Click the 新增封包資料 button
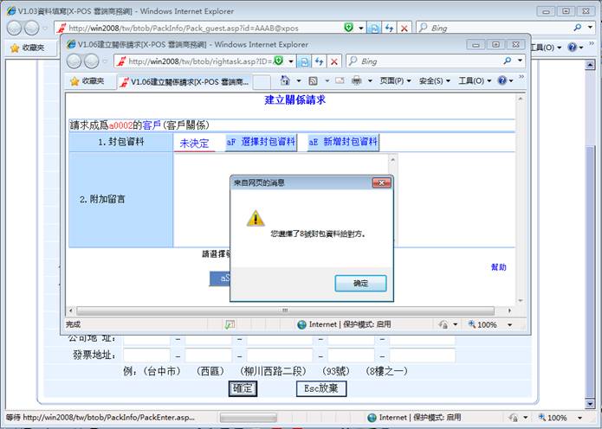The height and width of the screenshot is (429, 602). (x=343, y=142)
